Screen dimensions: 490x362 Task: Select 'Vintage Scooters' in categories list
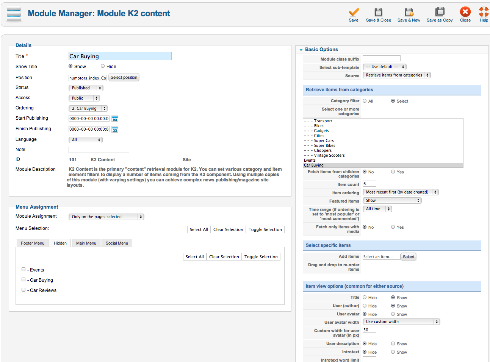click(x=383, y=155)
